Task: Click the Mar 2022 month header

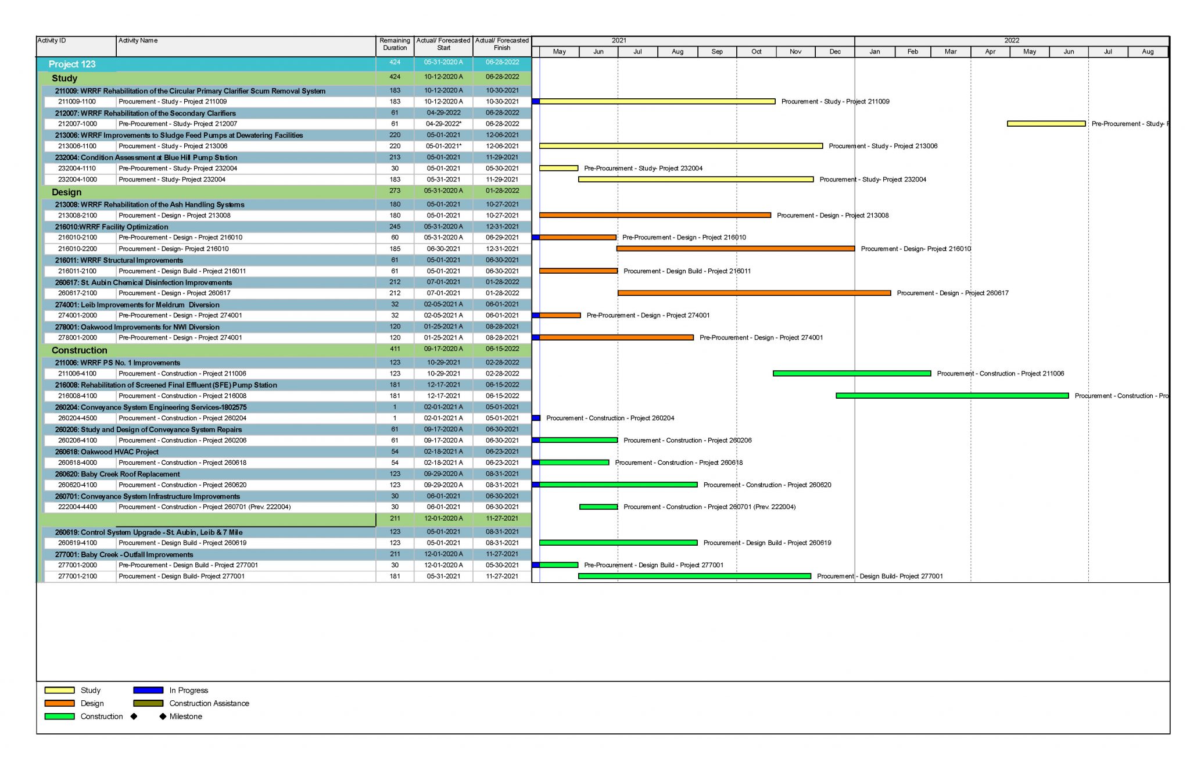Action: (x=951, y=52)
